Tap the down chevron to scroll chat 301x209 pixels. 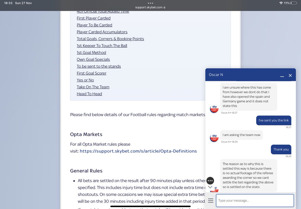click(x=210, y=187)
